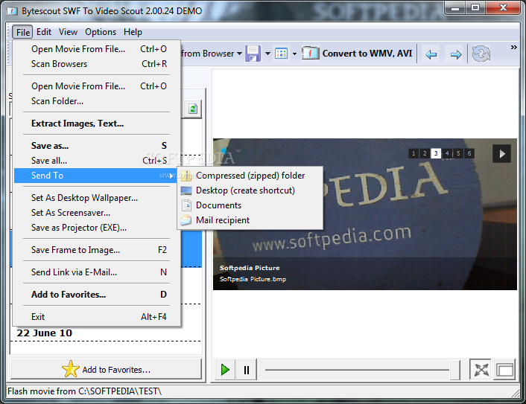Go forward with the right arrow icon

(x=455, y=54)
